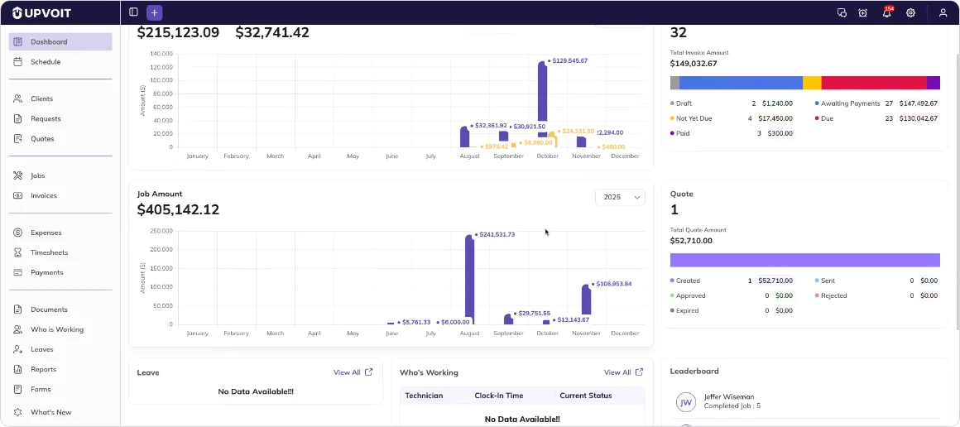Click the Documents file icon
The image size is (960, 427).
pyautogui.click(x=17, y=309)
